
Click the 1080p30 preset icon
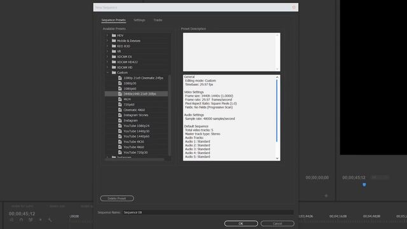click(x=120, y=83)
